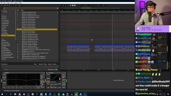The height and width of the screenshot is (96, 171).
Task: Select the MIDI Effects category
Action: coord(6,24)
